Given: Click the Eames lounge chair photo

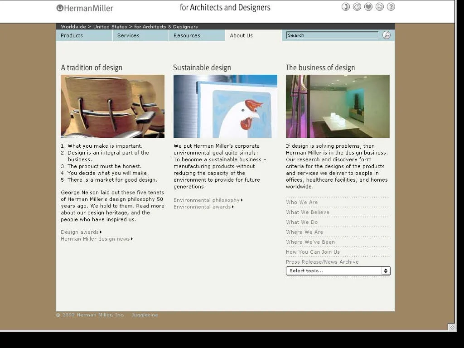Looking at the screenshot, I should [112, 106].
